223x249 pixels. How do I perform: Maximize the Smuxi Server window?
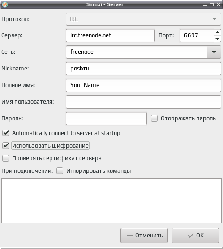coord(212,4)
